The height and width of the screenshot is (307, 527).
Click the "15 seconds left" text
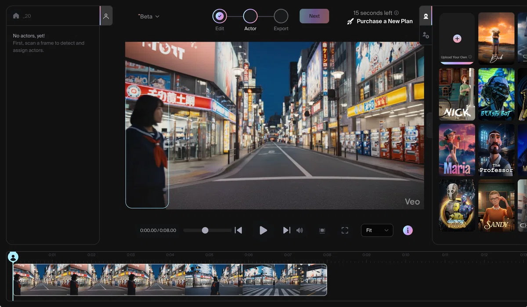pos(373,13)
